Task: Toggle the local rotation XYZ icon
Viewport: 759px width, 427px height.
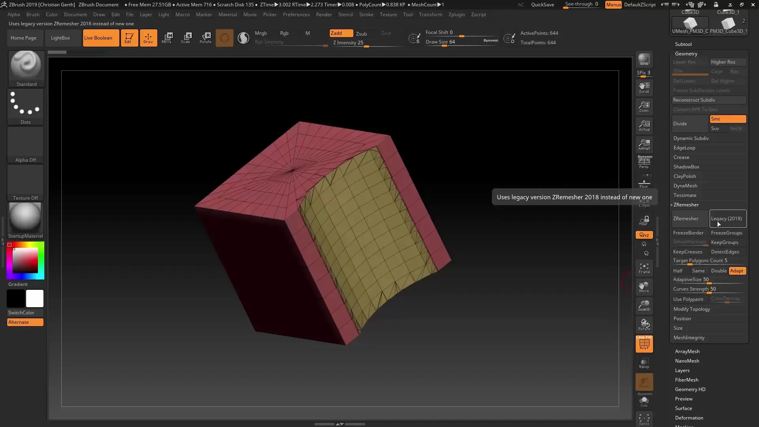Action: [x=644, y=235]
